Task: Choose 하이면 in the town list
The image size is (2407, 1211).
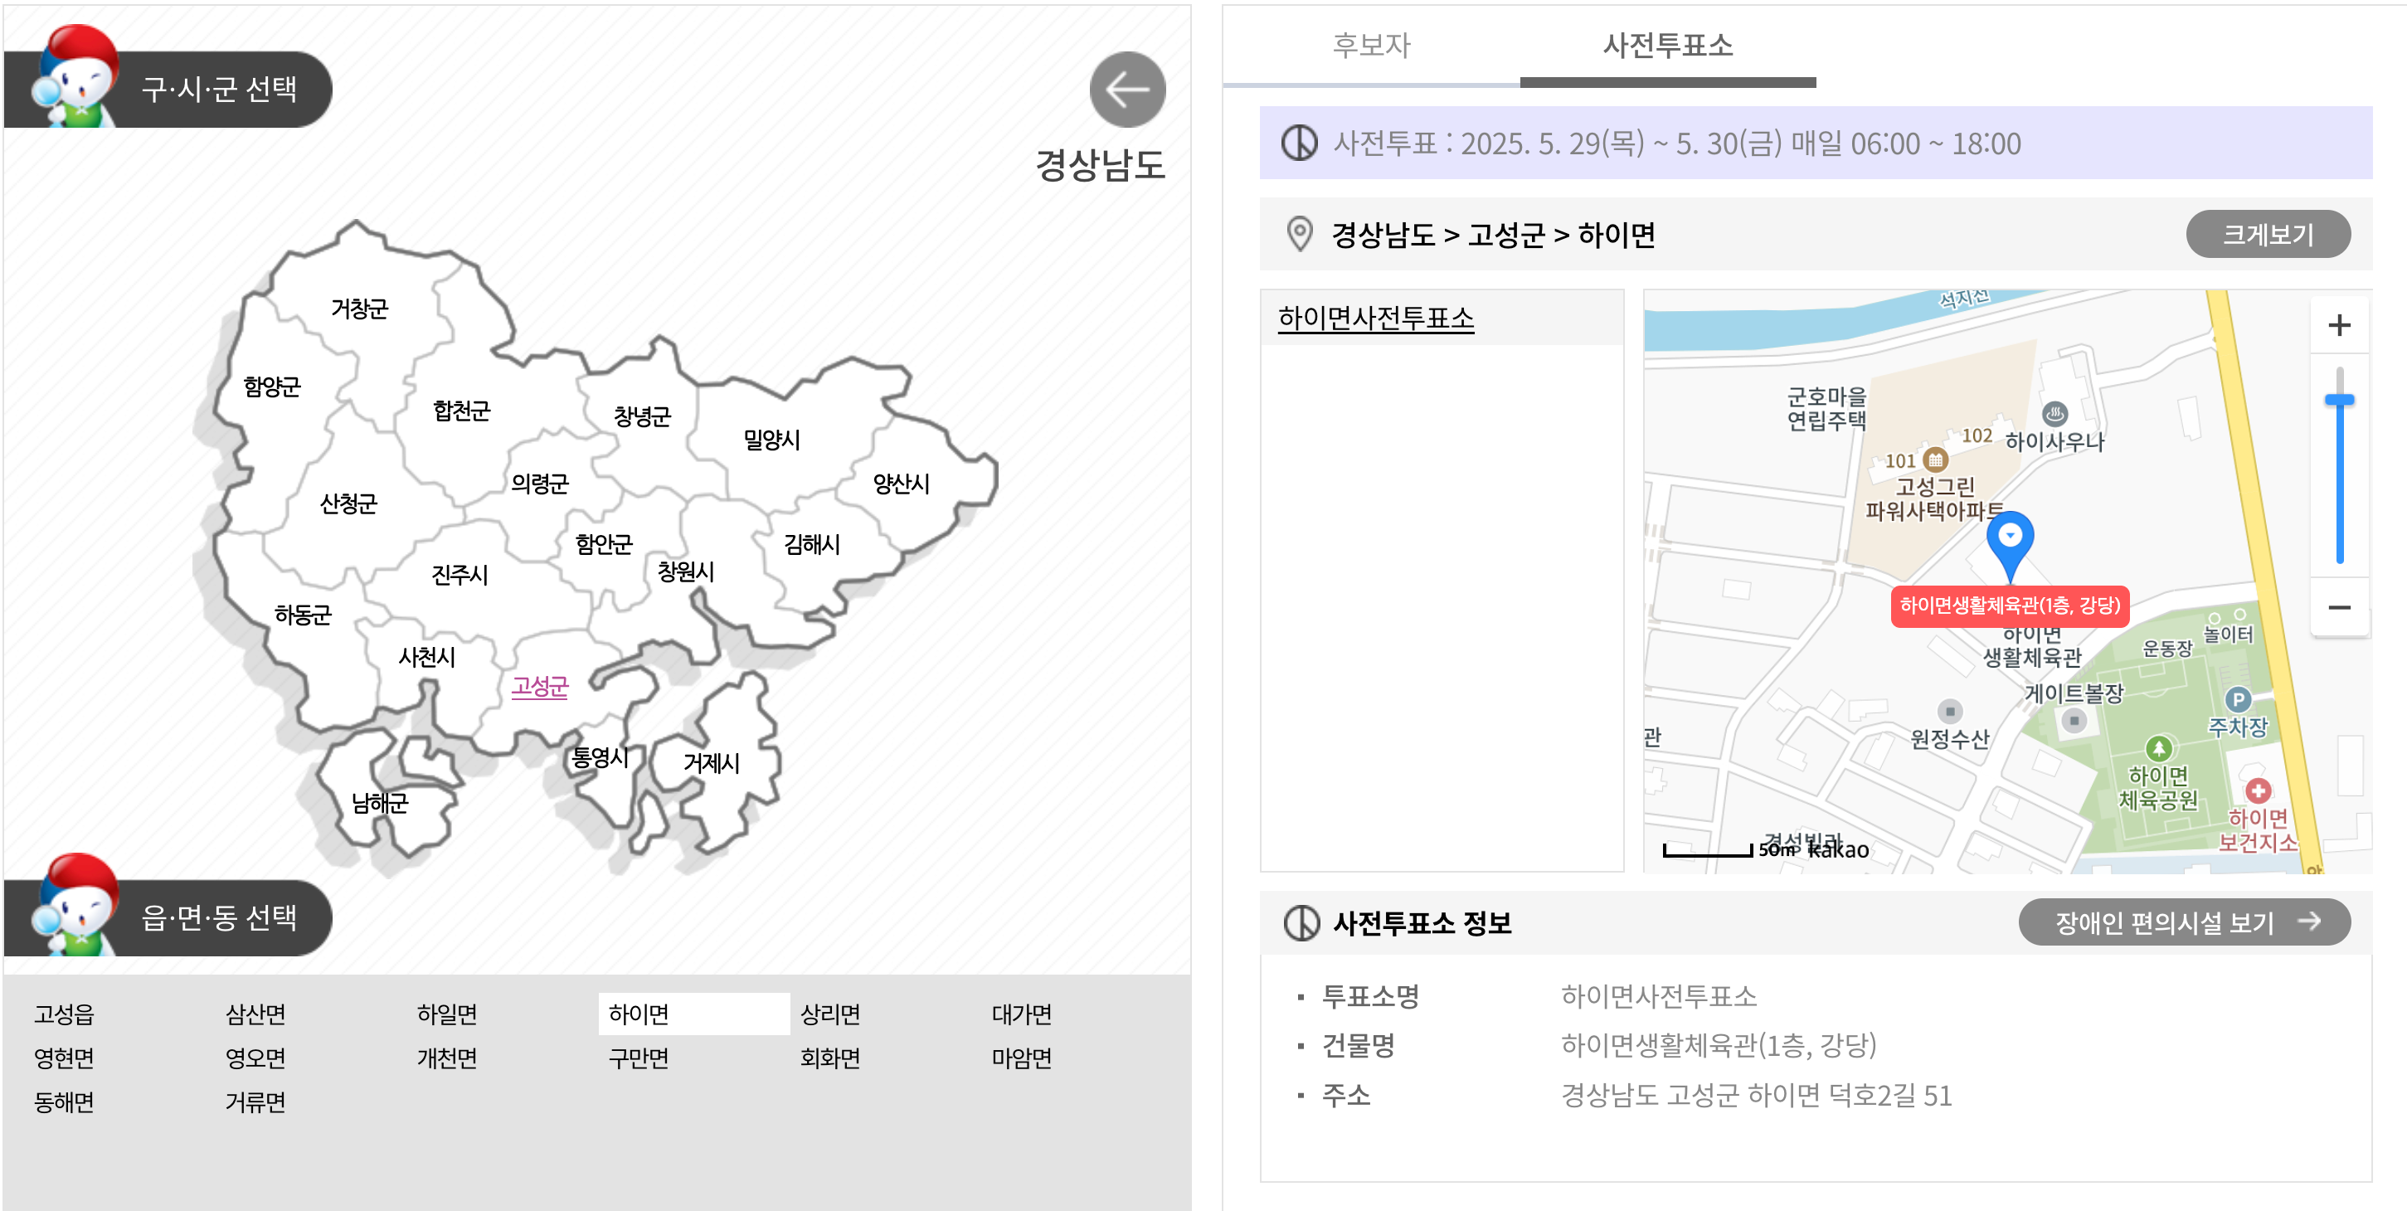Action: pyautogui.click(x=639, y=1014)
